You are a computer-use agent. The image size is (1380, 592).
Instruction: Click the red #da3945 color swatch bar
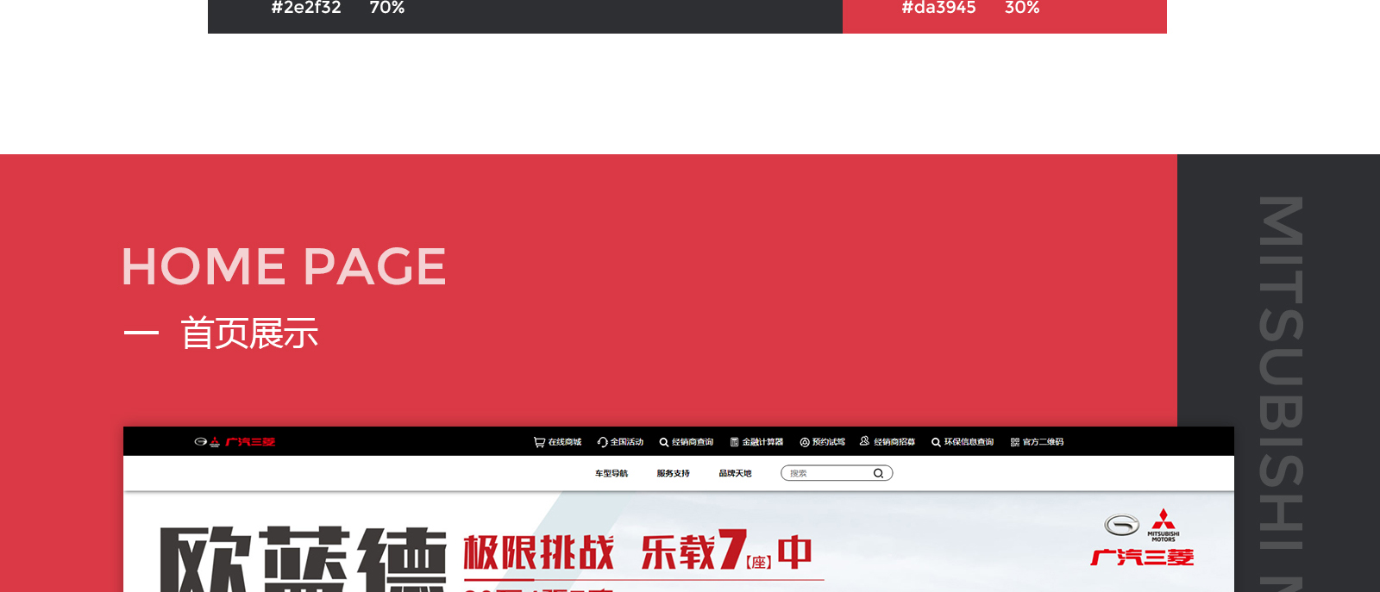[x=1004, y=16]
